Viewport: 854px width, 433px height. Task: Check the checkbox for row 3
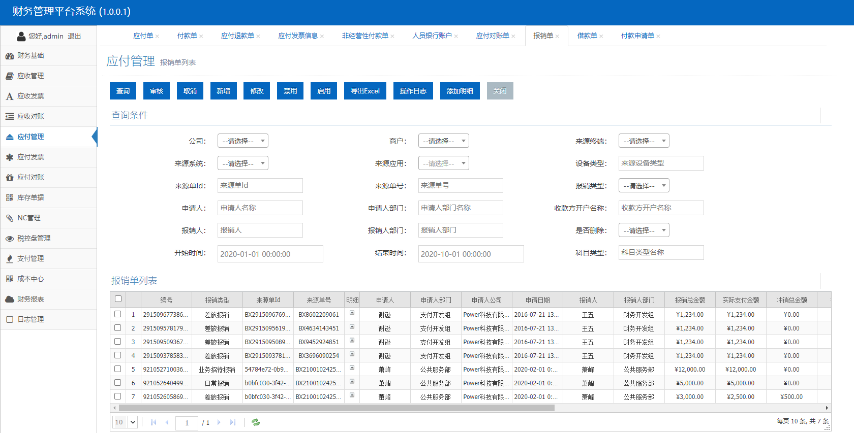[x=118, y=342]
